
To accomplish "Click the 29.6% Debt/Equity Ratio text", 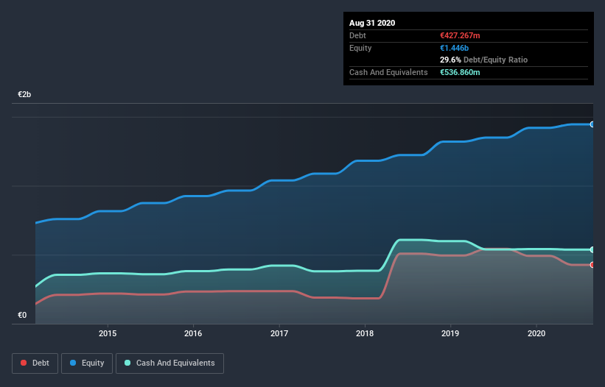I will (x=483, y=60).
